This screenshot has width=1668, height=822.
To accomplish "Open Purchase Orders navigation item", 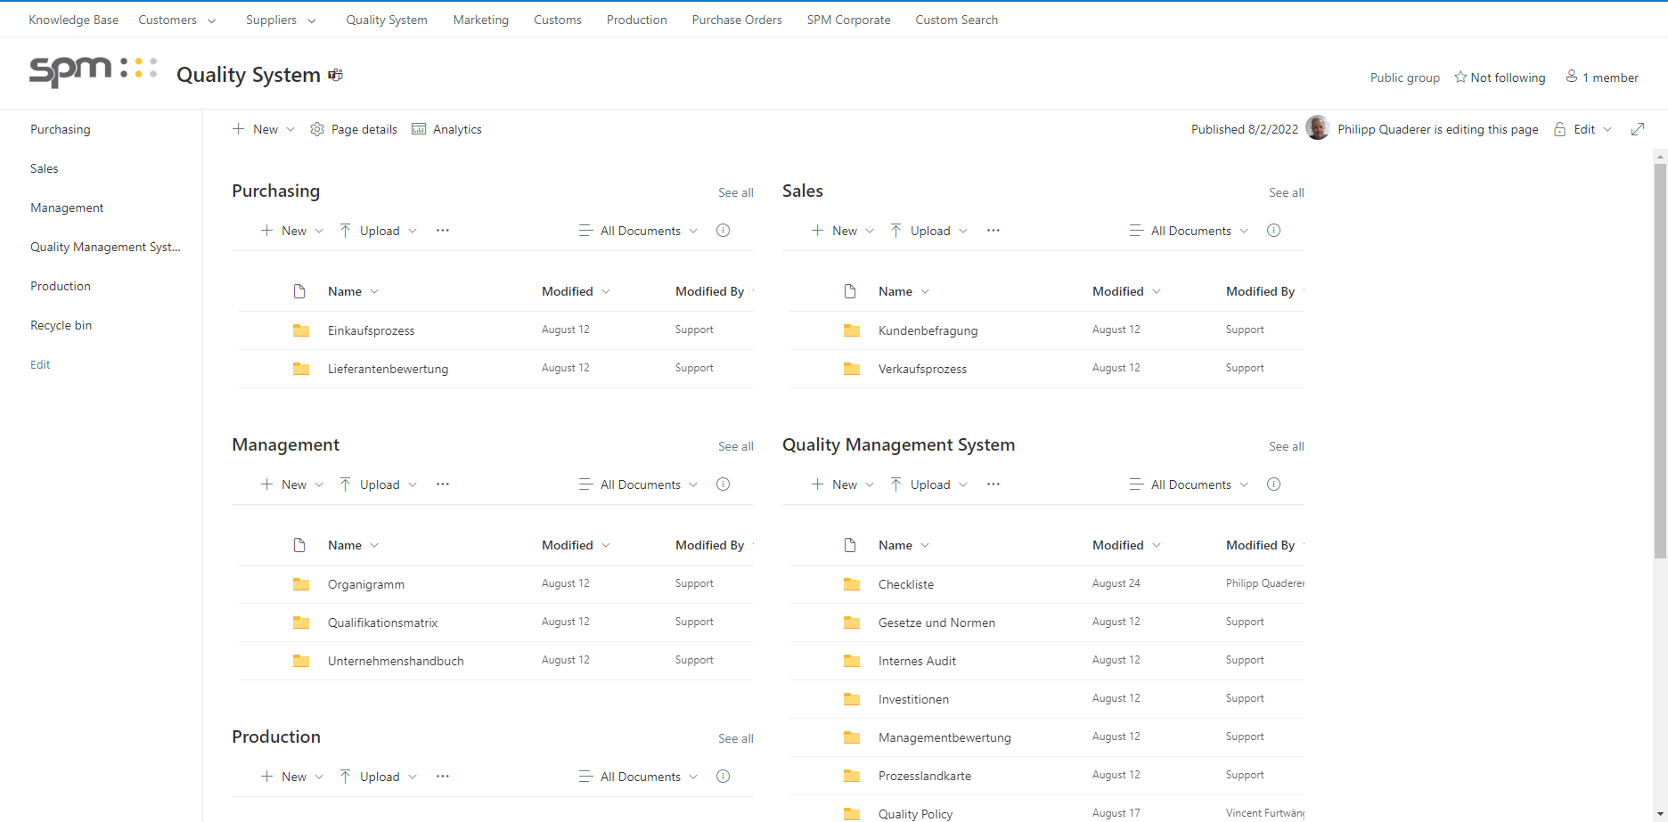I will point(737,20).
